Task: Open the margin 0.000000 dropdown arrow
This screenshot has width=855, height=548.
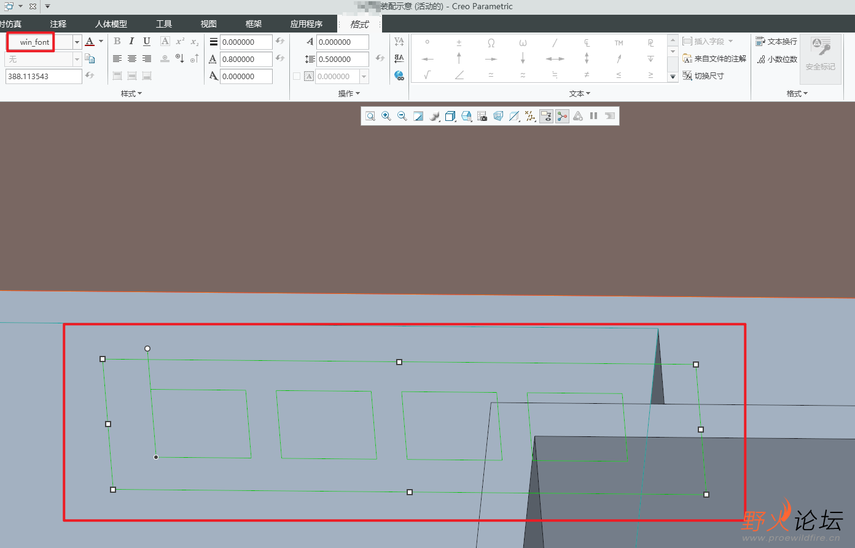Action: 364,77
